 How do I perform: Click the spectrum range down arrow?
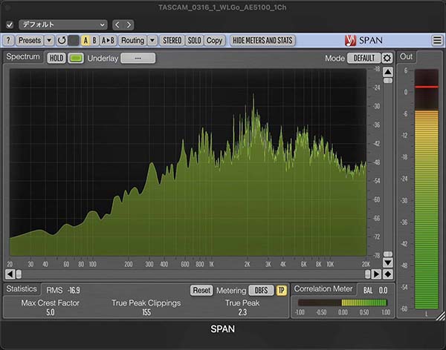point(388,262)
